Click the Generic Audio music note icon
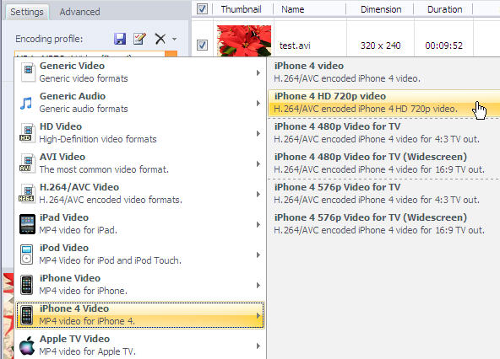The width and height of the screenshot is (500, 359). click(x=26, y=103)
